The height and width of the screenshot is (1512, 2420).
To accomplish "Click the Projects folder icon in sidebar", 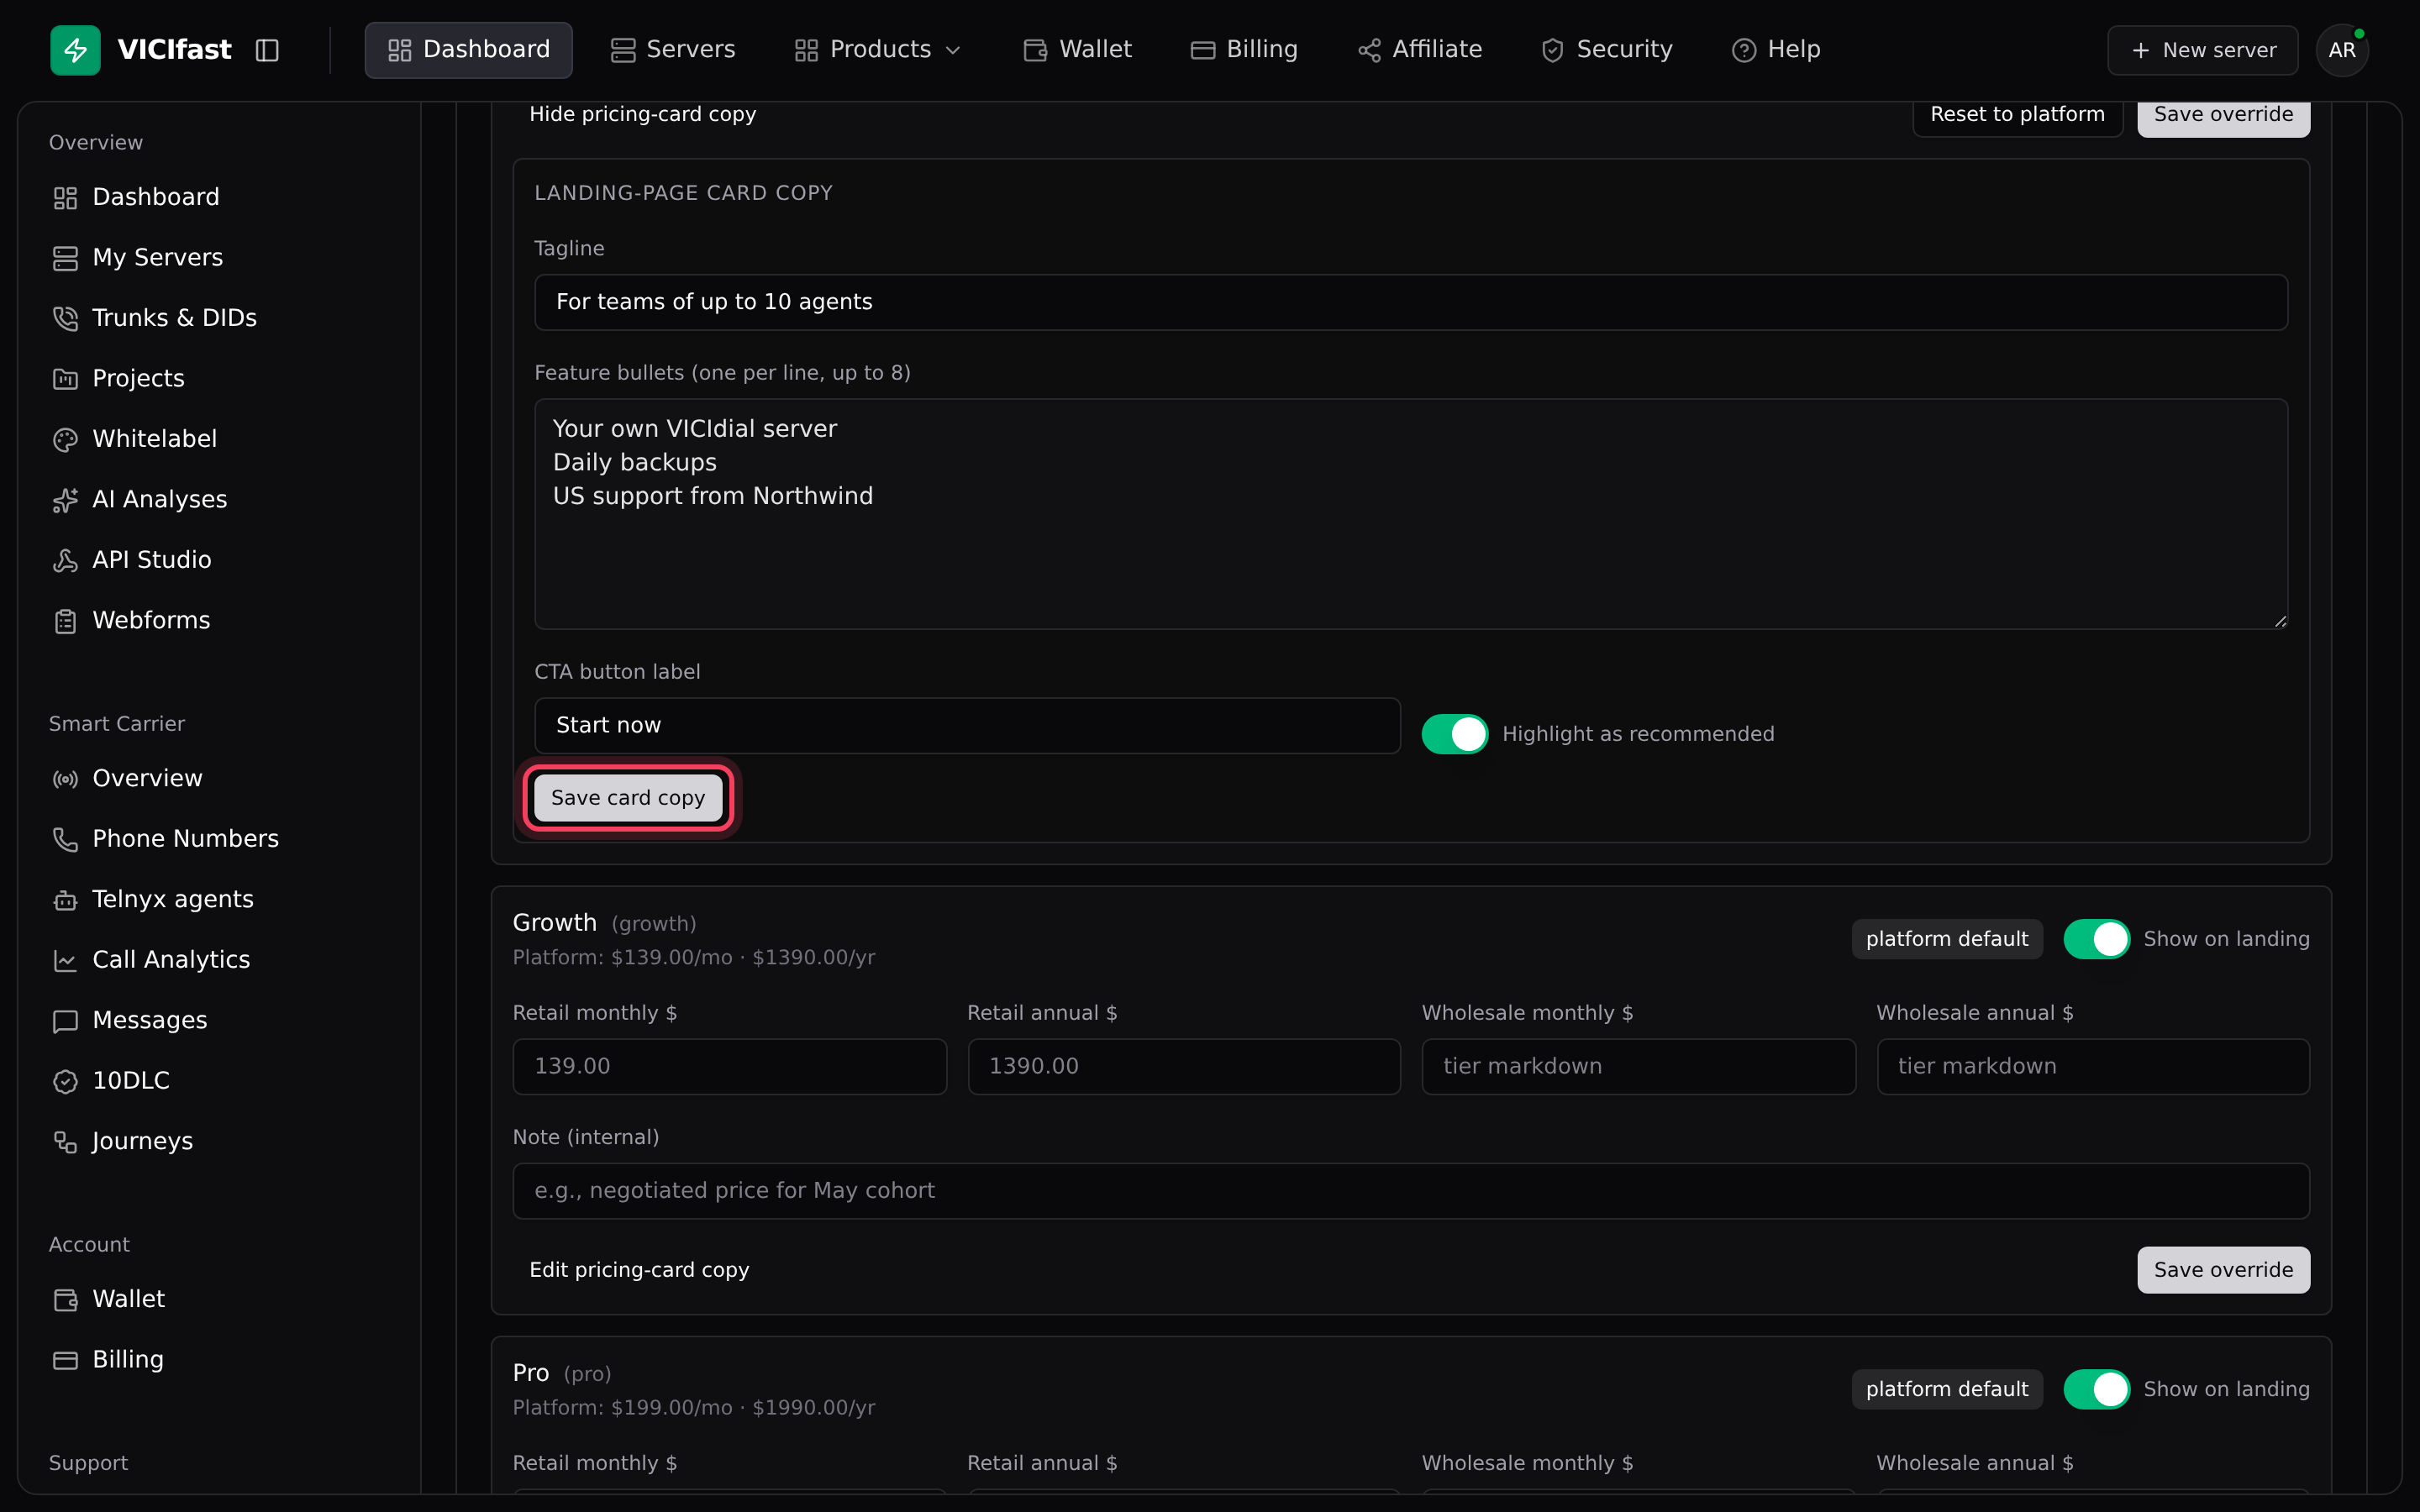I will click(x=65, y=379).
